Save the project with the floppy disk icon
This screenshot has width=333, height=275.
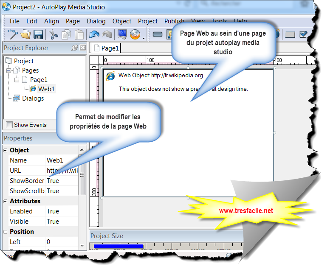pos(38,34)
